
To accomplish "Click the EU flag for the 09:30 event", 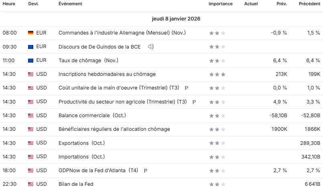I will [30, 47].
